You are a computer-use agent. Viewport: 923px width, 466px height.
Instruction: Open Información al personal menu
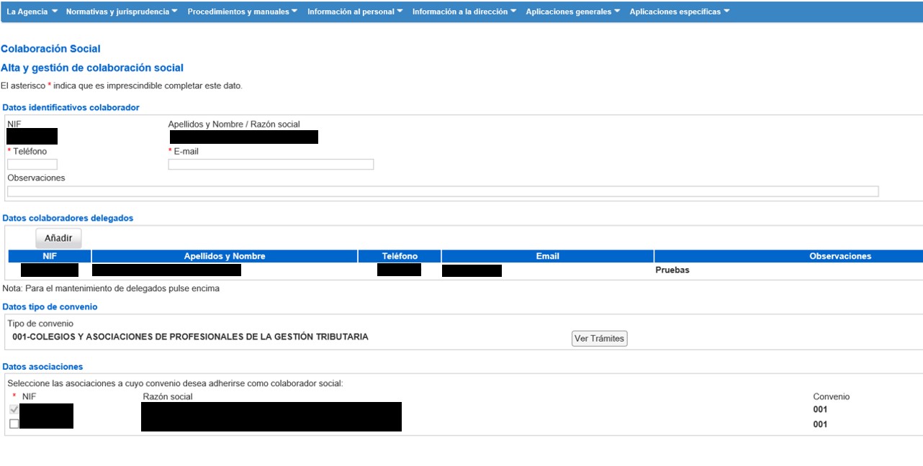click(x=354, y=12)
